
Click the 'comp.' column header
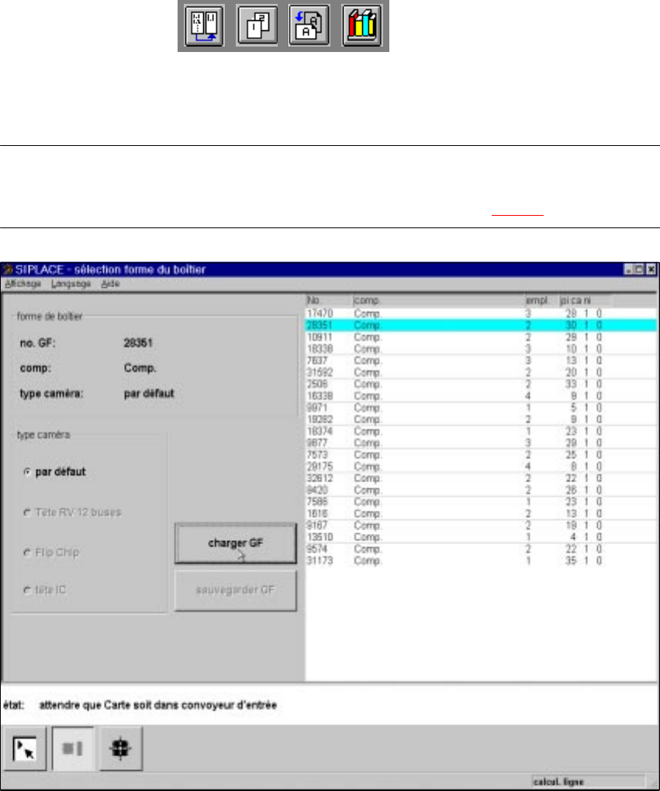coord(439,300)
